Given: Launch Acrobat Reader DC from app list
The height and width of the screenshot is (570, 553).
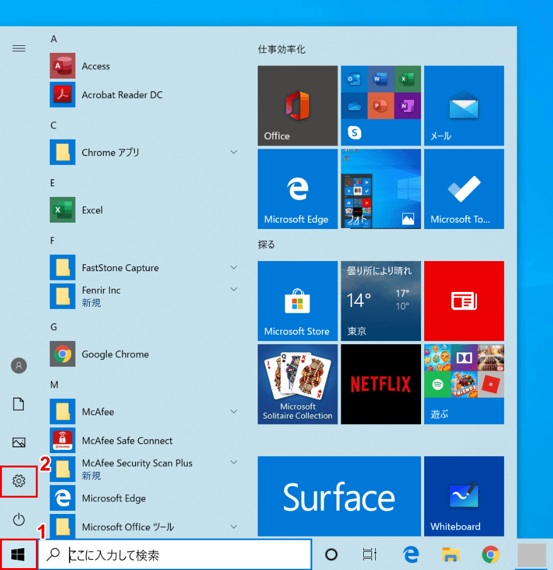Looking at the screenshot, I should coord(144,94).
